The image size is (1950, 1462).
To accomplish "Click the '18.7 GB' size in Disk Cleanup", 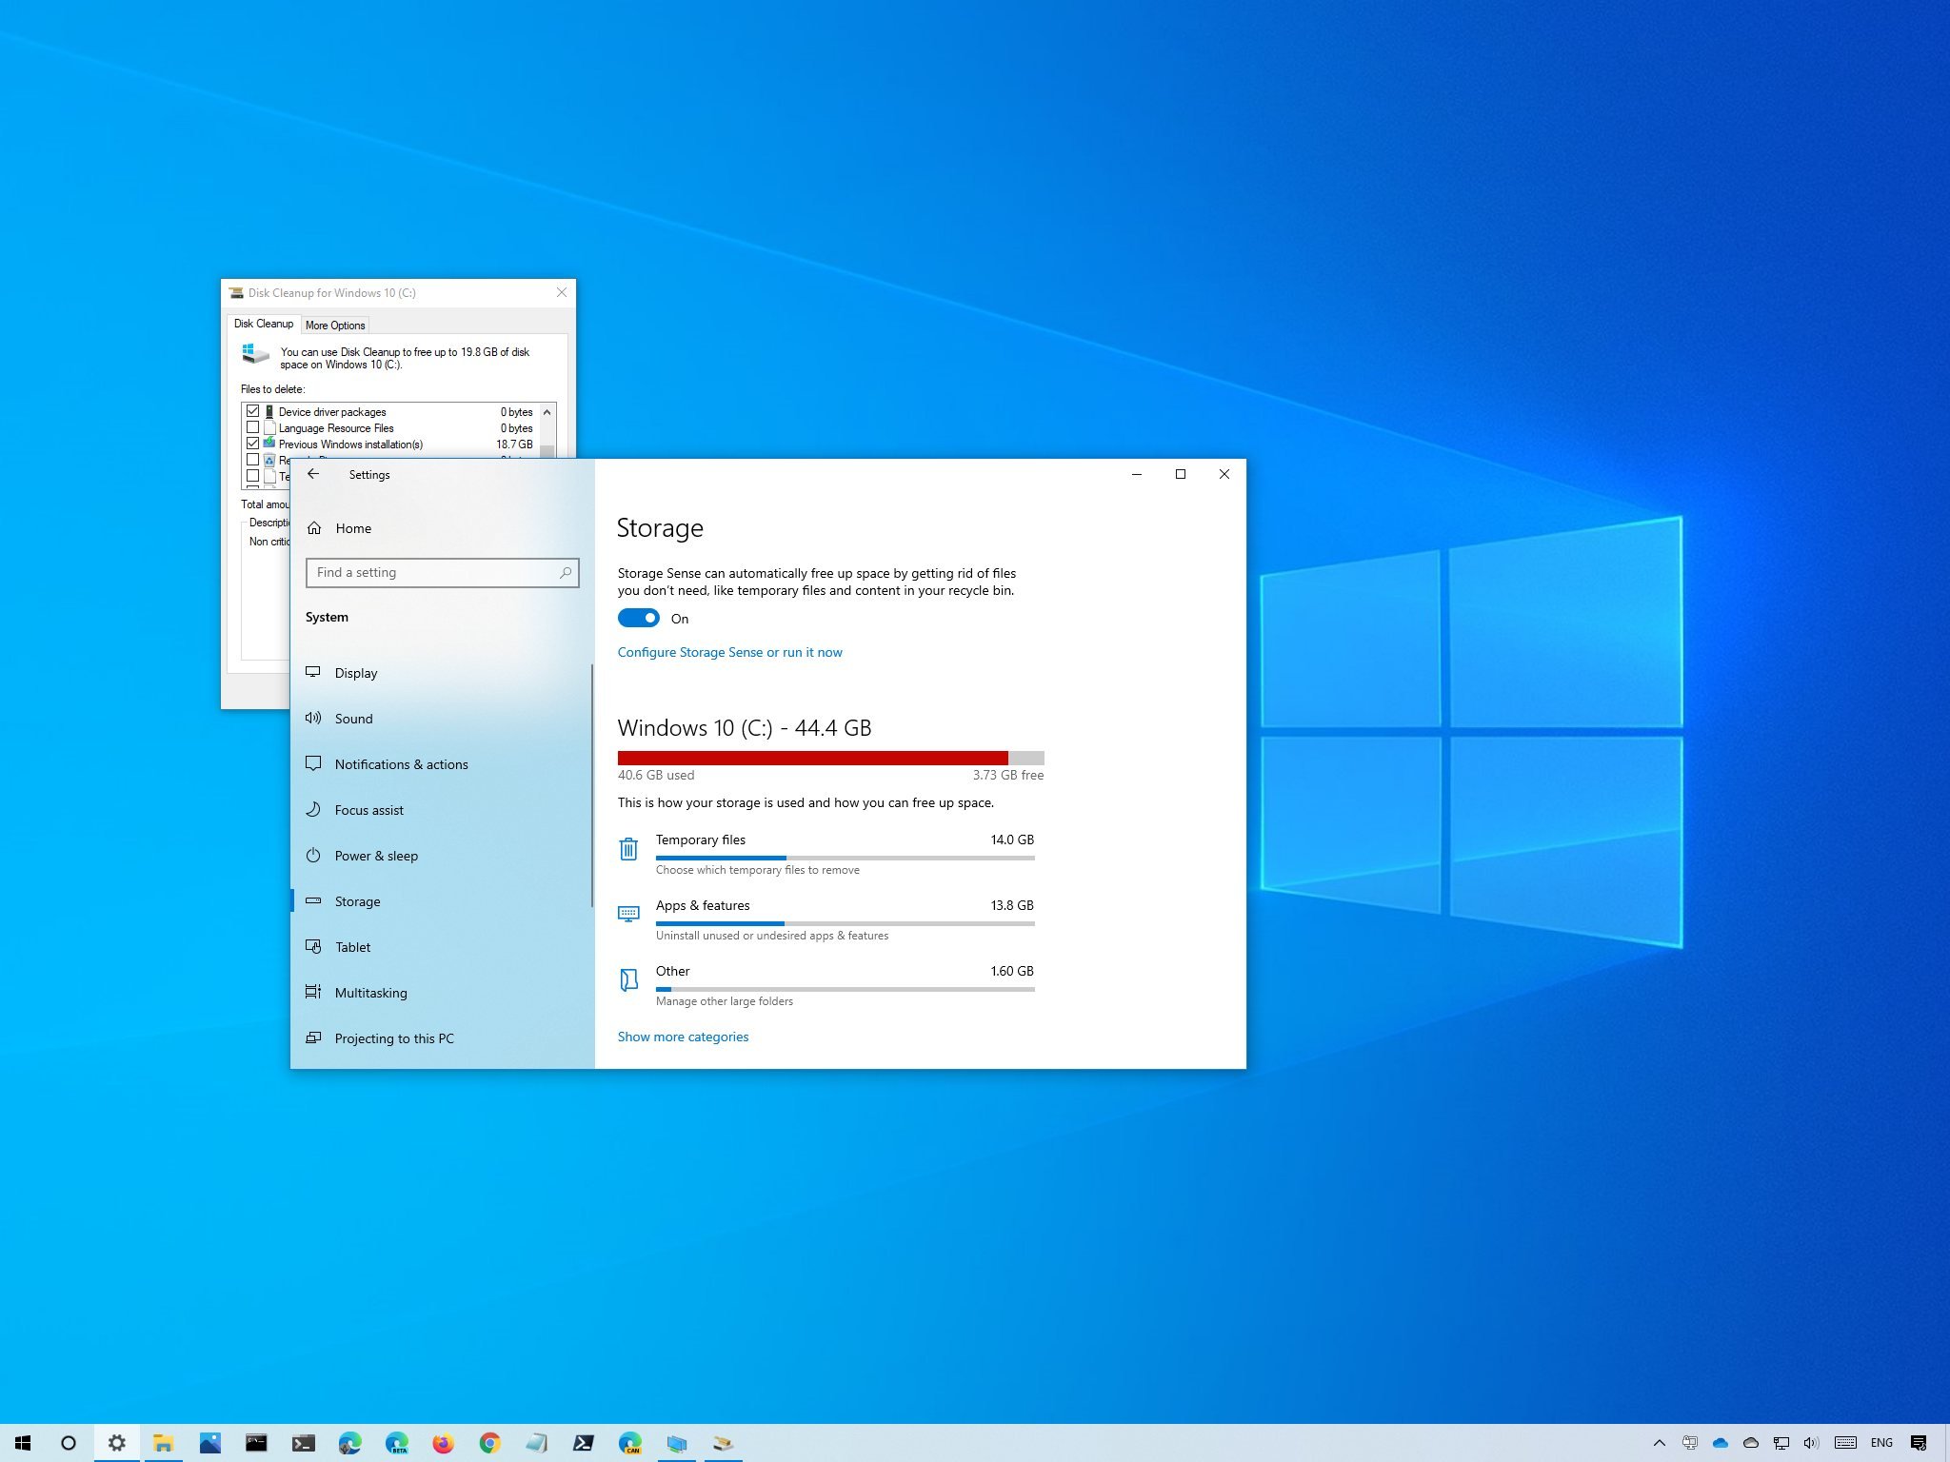I will coord(514,445).
